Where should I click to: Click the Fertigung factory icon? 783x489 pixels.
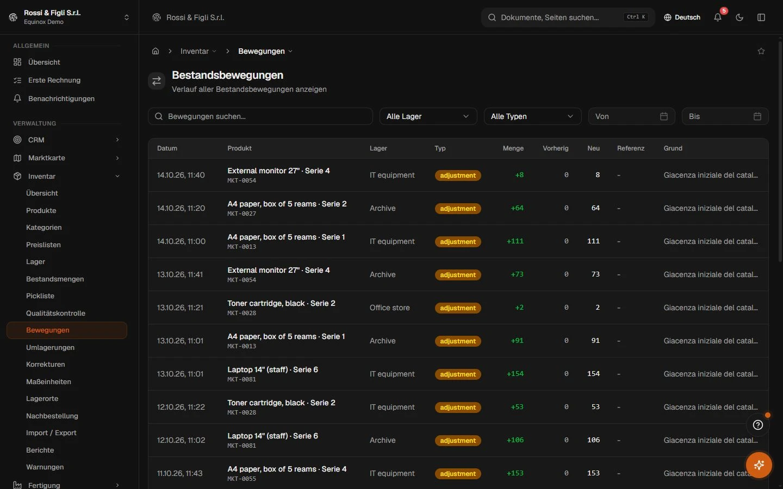click(17, 485)
